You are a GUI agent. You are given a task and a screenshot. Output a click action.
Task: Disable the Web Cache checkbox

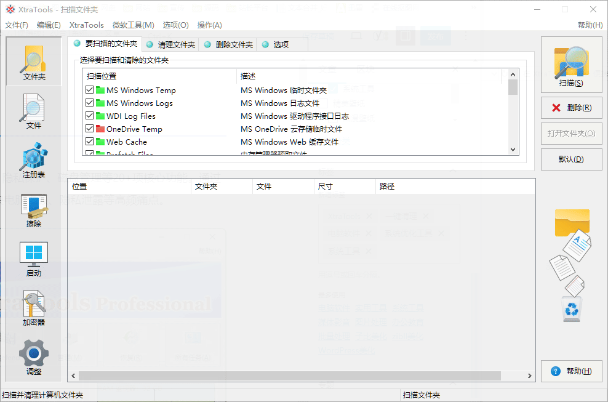click(x=90, y=141)
